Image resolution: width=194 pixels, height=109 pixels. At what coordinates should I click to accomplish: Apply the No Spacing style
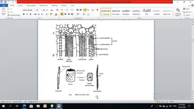click(116, 12)
